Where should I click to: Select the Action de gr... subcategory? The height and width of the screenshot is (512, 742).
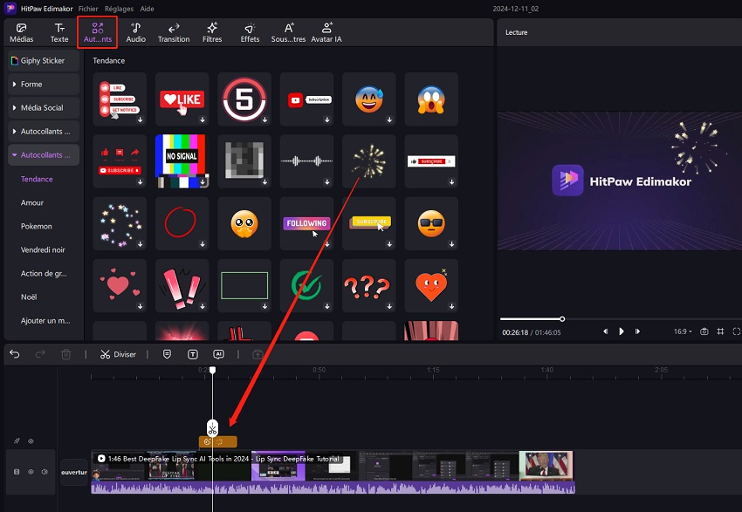(x=44, y=274)
